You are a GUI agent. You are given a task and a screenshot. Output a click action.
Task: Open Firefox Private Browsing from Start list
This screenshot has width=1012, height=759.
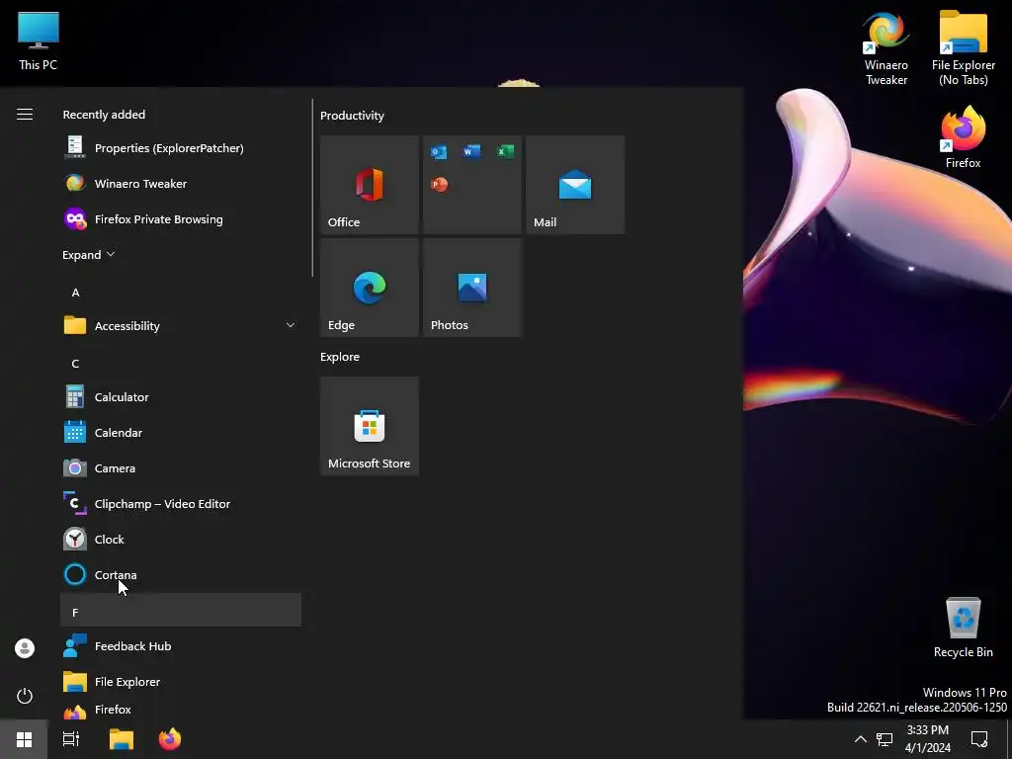181,218
